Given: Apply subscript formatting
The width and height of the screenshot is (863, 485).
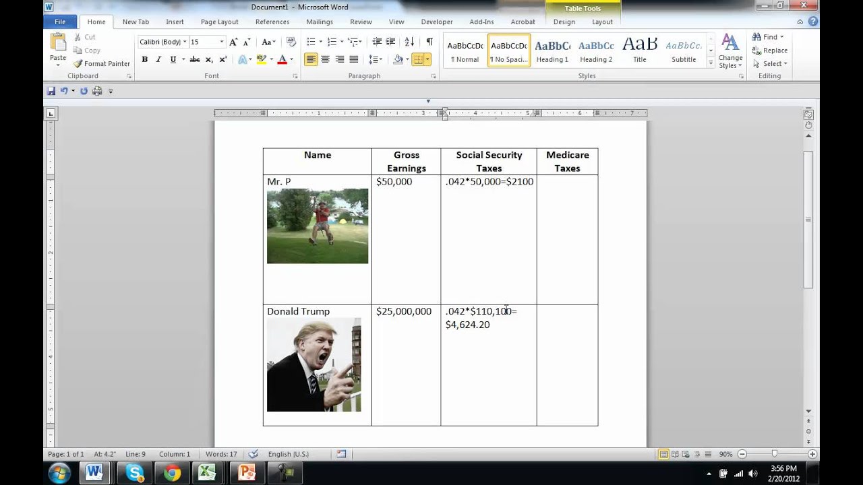Looking at the screenshot, I should click(x=209, y=59).
